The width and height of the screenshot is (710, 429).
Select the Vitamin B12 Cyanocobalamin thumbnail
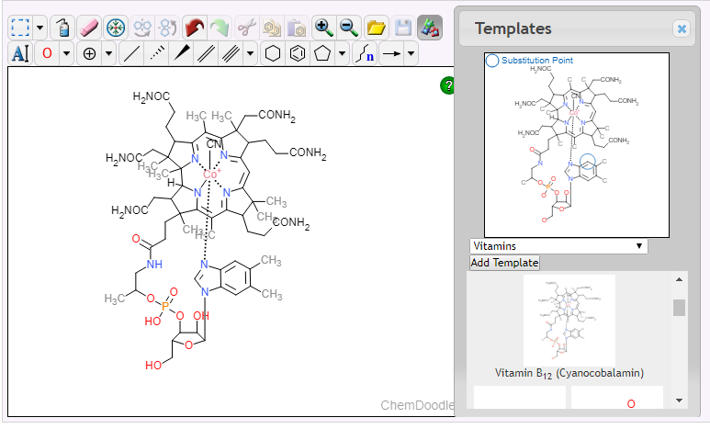(x=569, y=321)
